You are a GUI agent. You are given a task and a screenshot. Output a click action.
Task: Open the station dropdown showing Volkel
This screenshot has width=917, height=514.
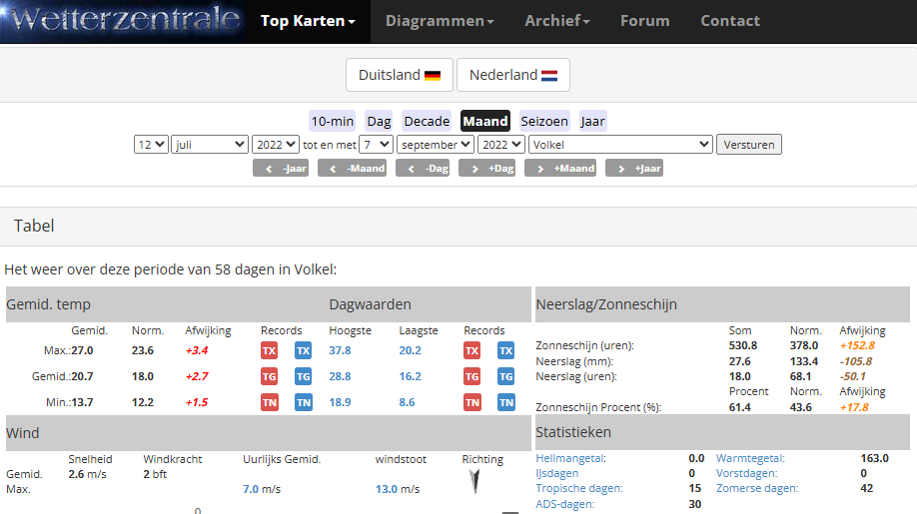[620, 145]
